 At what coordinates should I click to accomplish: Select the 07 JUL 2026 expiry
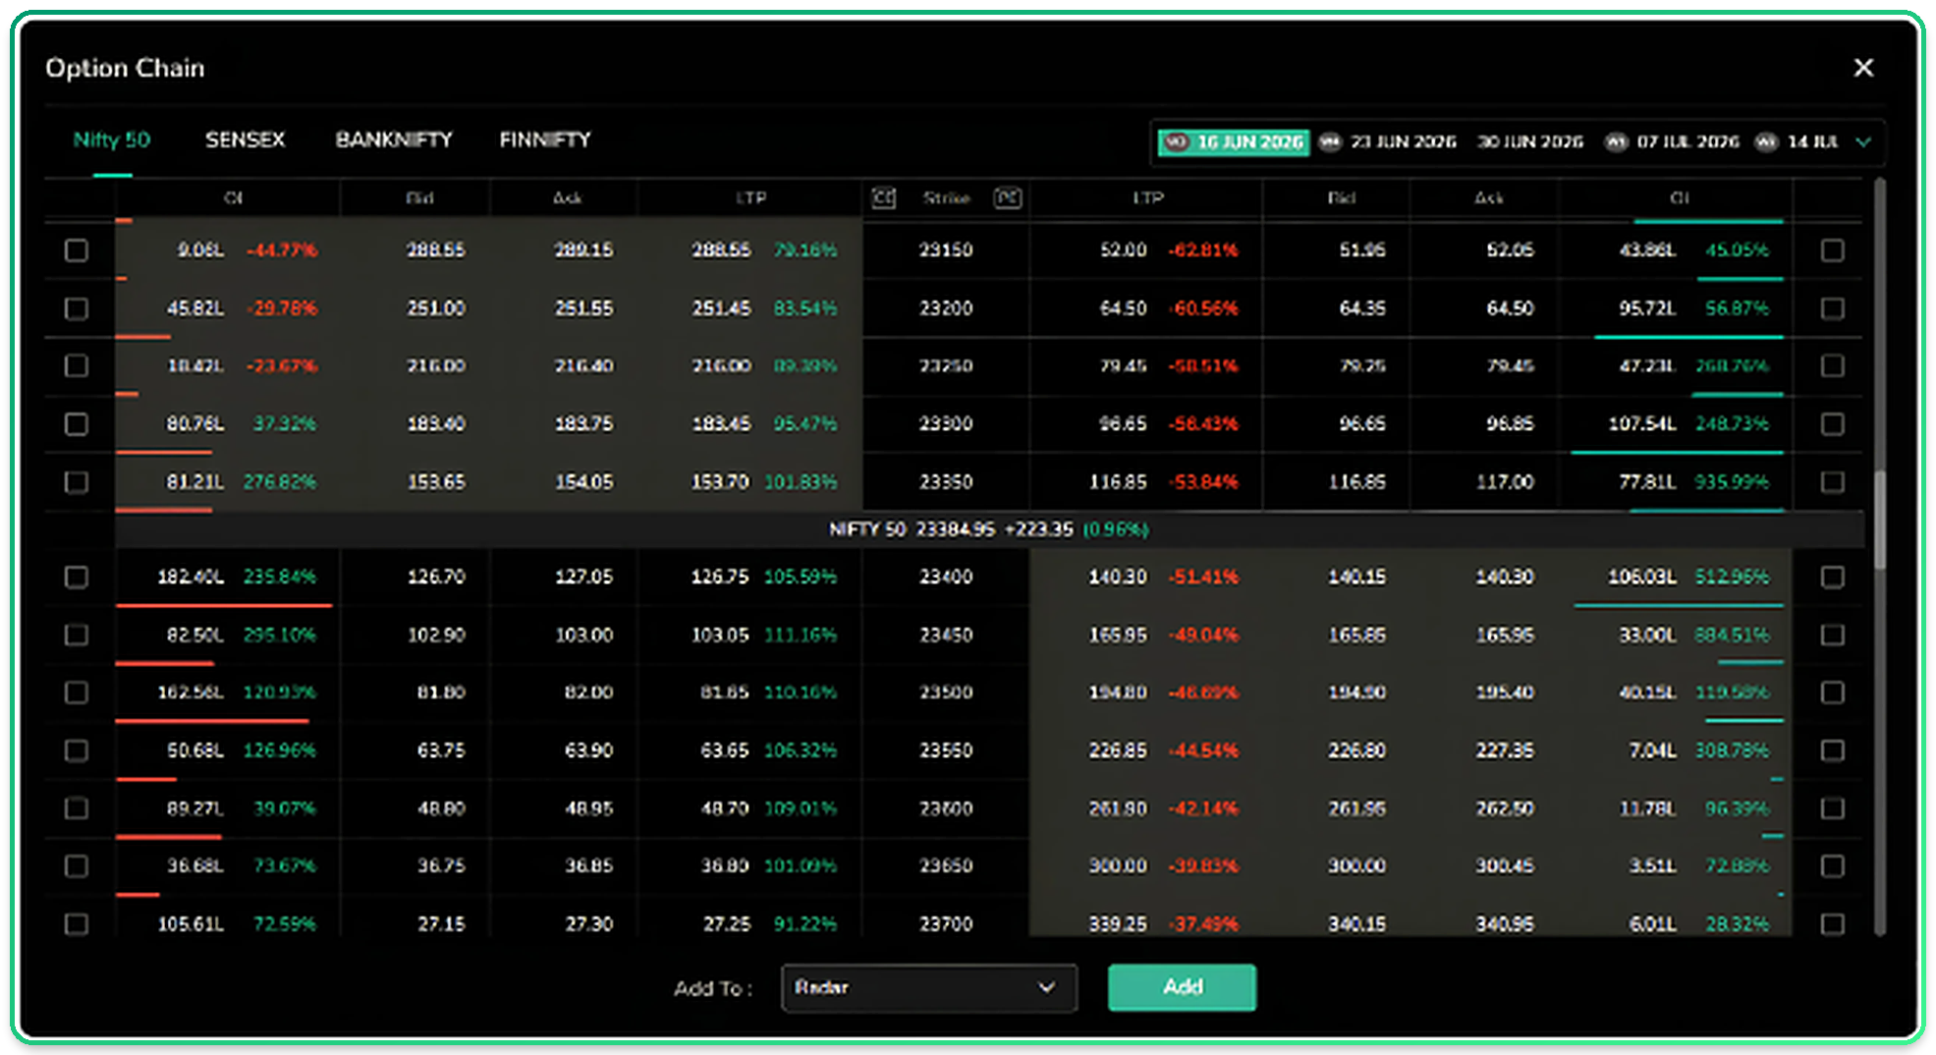coord(1672,142)
